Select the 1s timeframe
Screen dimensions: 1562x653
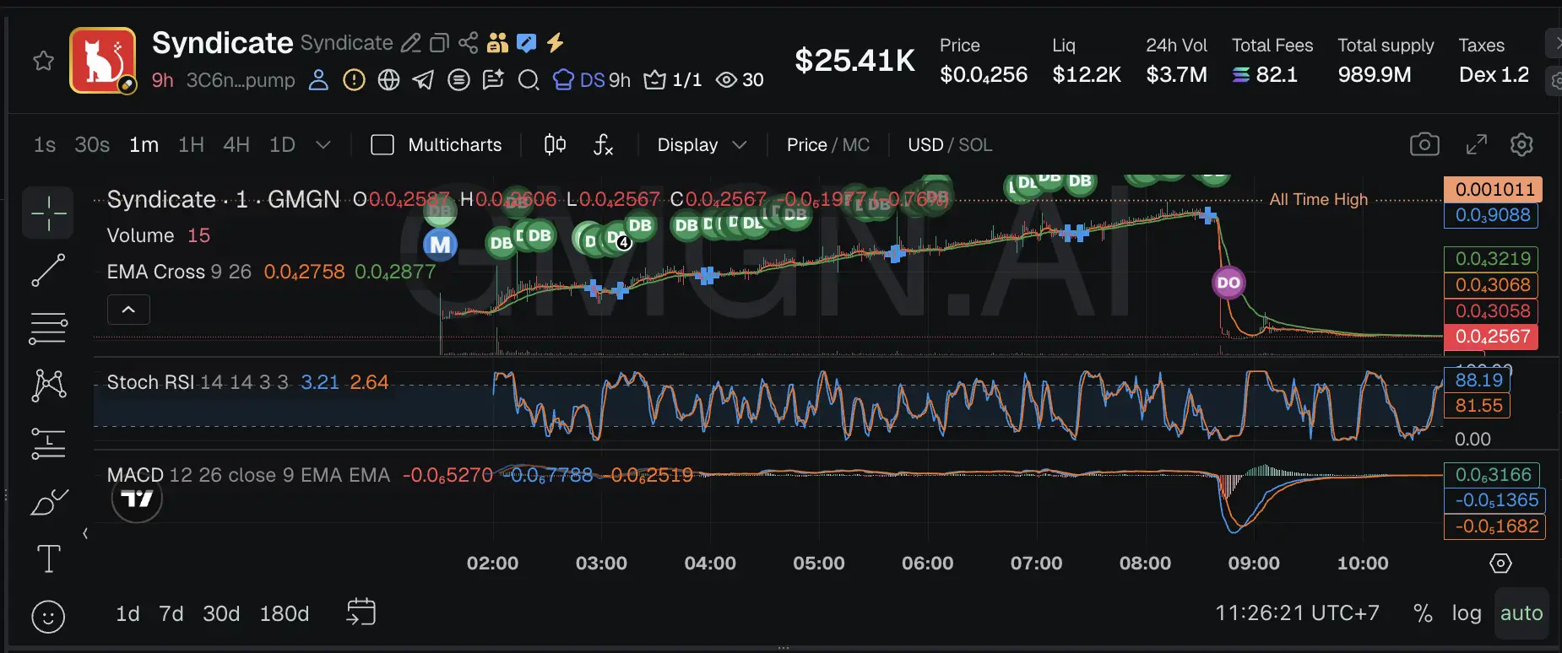(x=45, y=145)
